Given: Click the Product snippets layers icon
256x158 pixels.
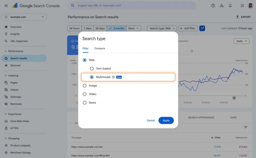Looking at the screenshot, I should [x=6, y=146].
